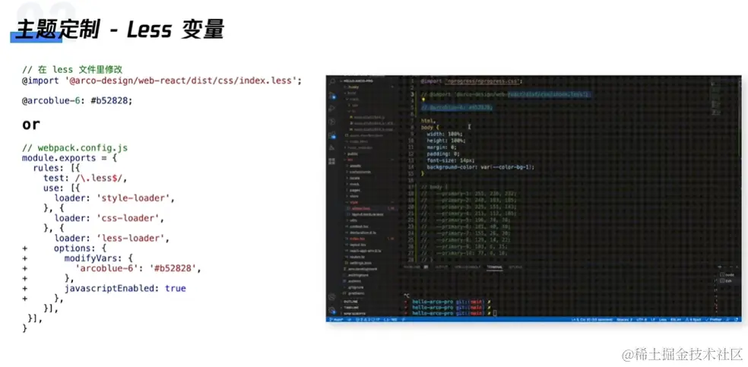Expand the NPM SCRIPTS section
Image resolution: width=748 pixels, height=367 pixels.
pos(354,314)
